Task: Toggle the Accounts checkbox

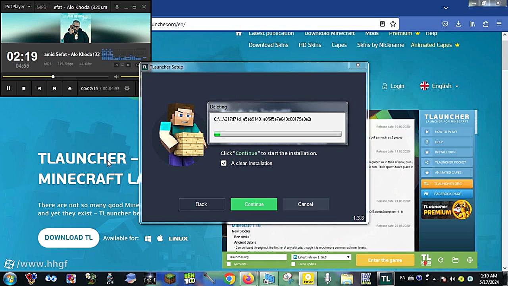Action: [x=229, y=264]
